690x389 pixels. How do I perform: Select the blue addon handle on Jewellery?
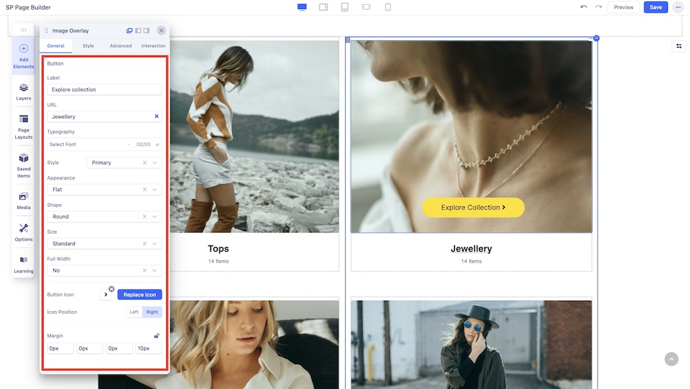pyautogui.click(x=596, y=39)
